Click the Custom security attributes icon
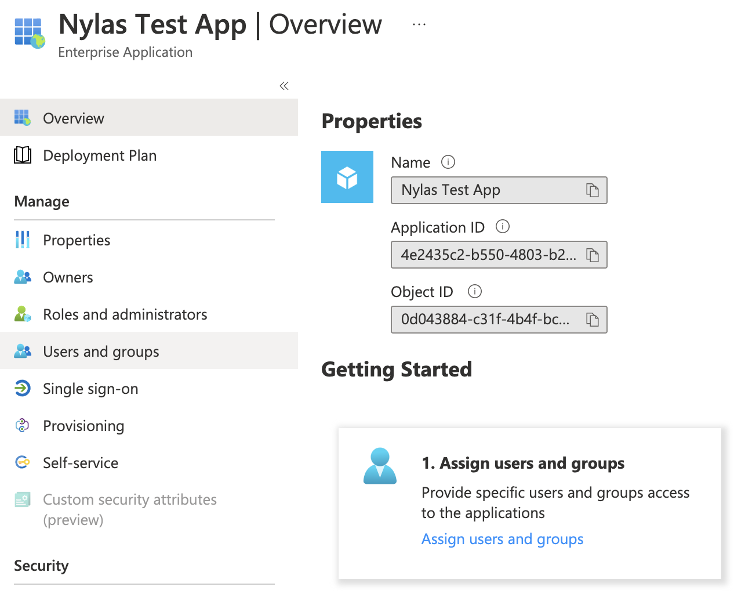 click(x=23, y=499)
